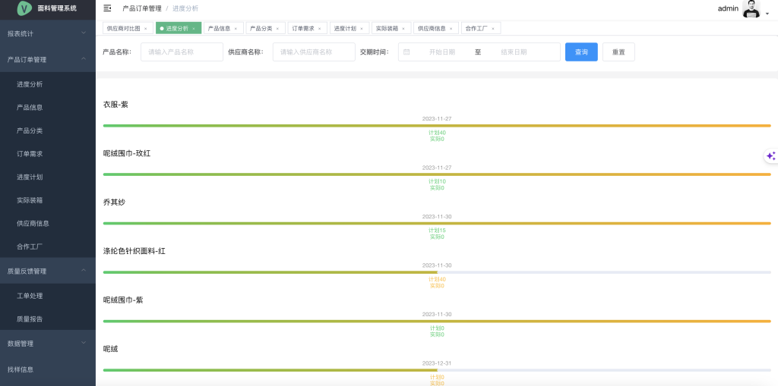The width and height of the screenshot is (778, 386).
Task: Switch to the 实际装箱 tab
Action: (x=387, y=29)
